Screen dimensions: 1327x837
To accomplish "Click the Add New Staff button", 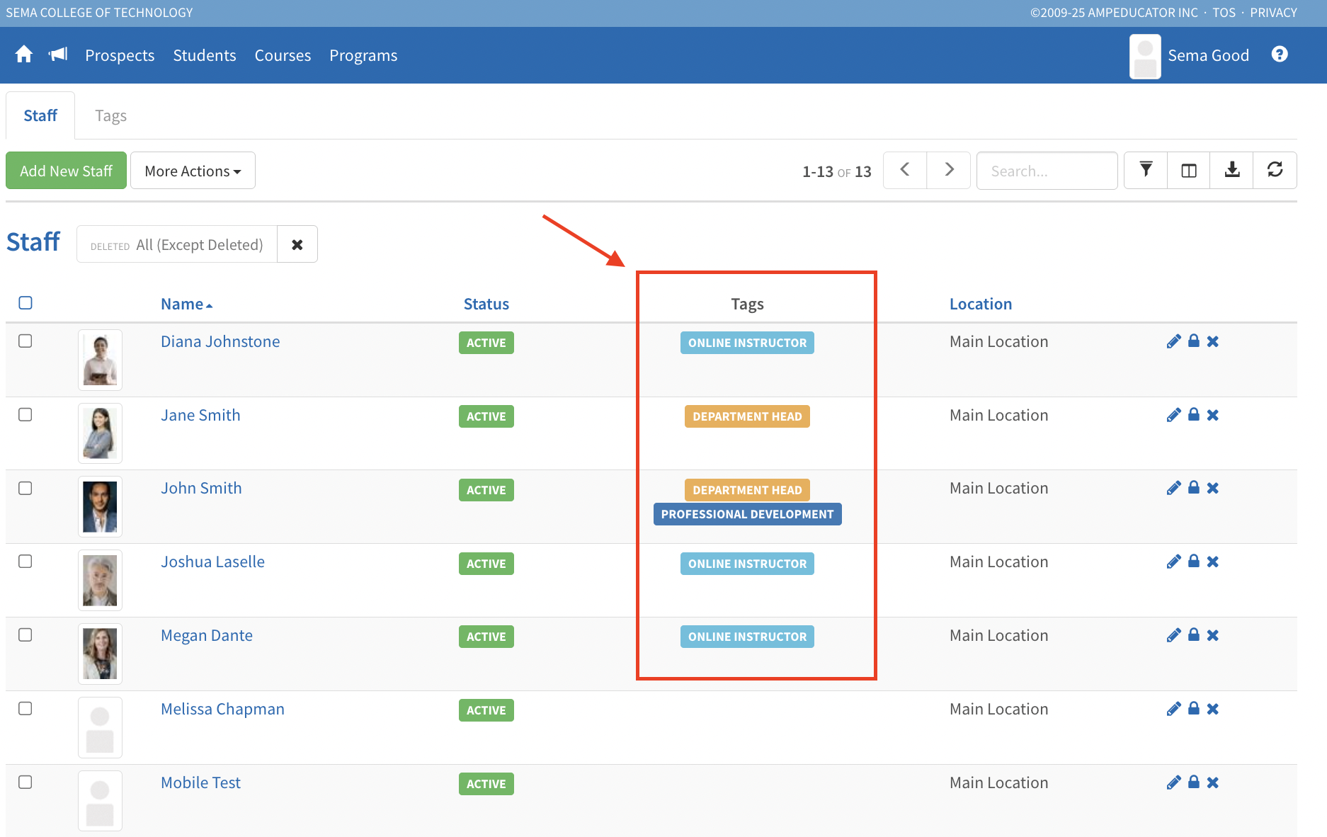I will coord(66,171).
